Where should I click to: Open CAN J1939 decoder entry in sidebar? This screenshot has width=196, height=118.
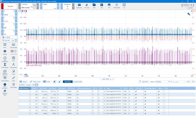(8, 41)
